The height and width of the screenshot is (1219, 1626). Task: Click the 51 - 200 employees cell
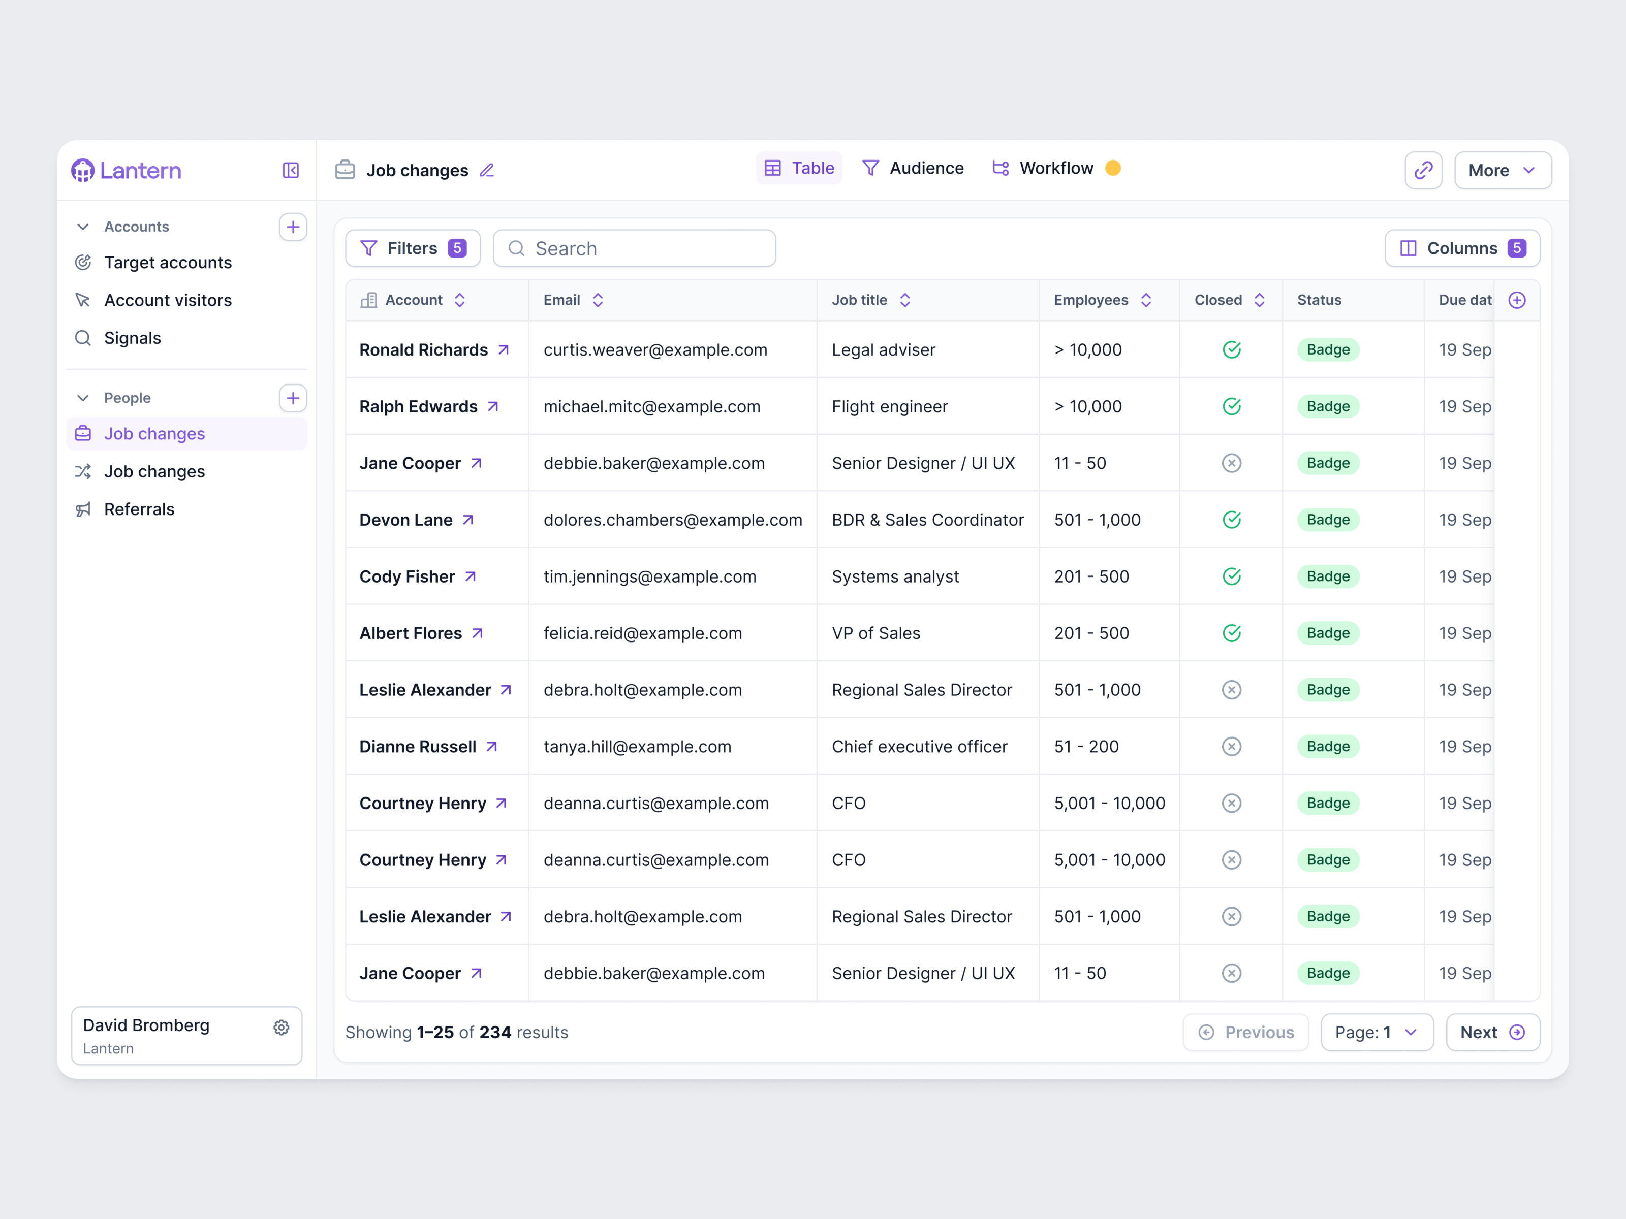click(1109, 747)
